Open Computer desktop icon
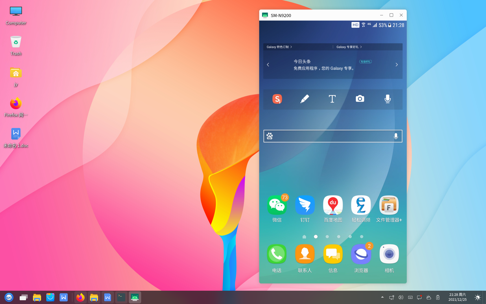Screen dimensions: 486x304 (x=16, y=15)
